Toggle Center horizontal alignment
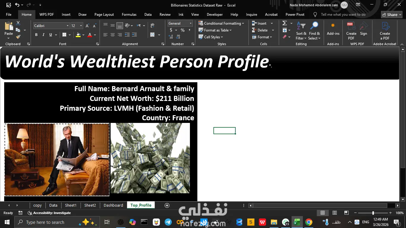This screenshot has height=228, width=406. coord(113,35)
